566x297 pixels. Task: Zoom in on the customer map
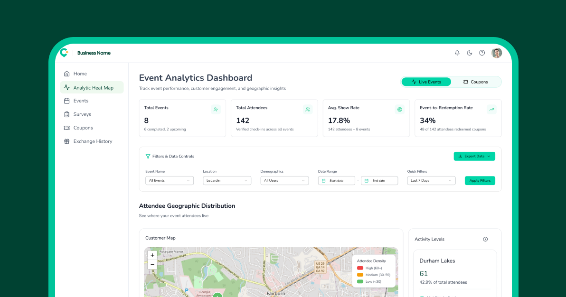tap(152, 255)
